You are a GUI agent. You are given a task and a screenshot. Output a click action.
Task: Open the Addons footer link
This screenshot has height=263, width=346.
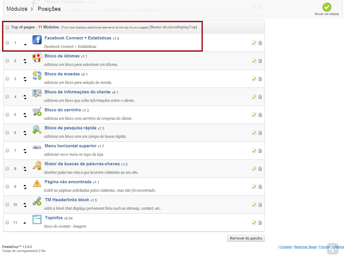[338, 247]
